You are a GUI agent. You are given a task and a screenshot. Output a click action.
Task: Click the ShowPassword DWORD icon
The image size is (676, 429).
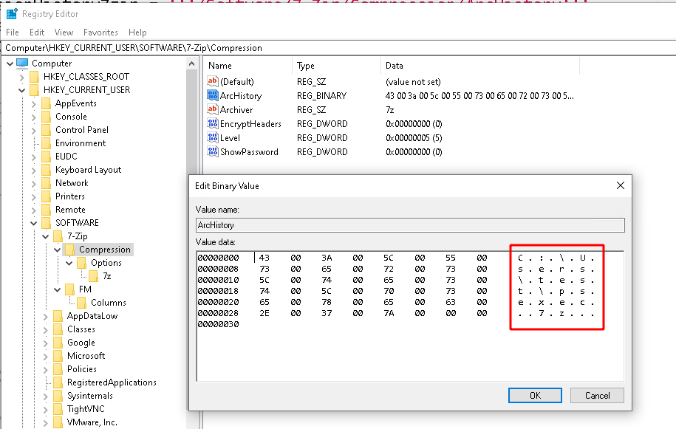214,151
